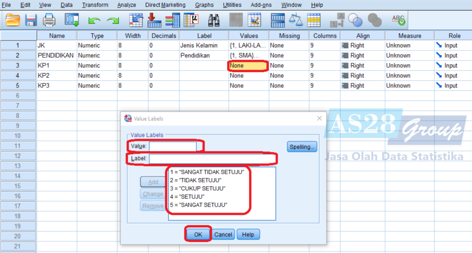Click the Values cell for KP1
Viewport: 472px width, 253px height.
coord(248,65)
